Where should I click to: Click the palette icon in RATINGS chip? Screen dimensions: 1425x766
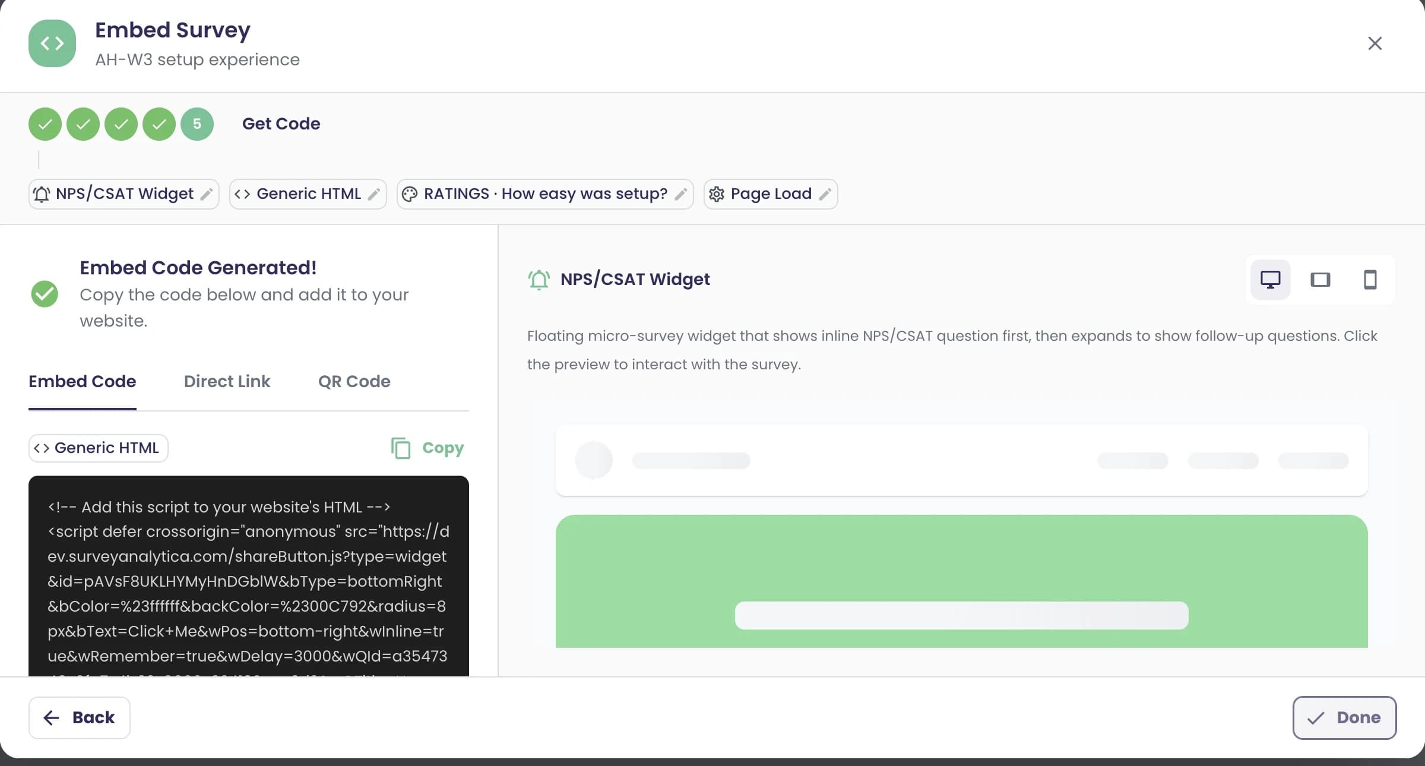(410, 194)
